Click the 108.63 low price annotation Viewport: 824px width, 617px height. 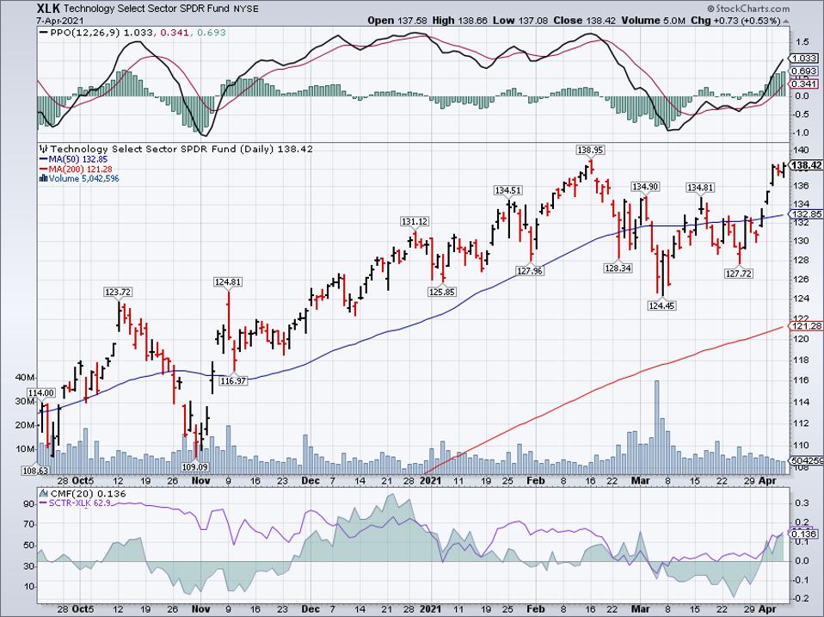[34, 471]
